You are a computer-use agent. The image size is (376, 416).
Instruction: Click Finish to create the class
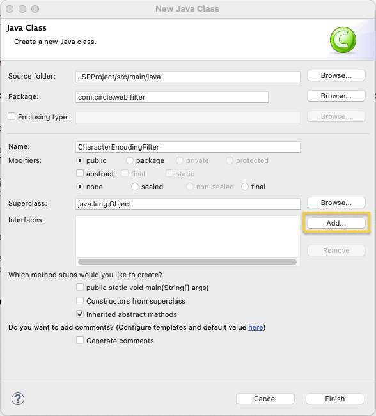pos(335,399)
